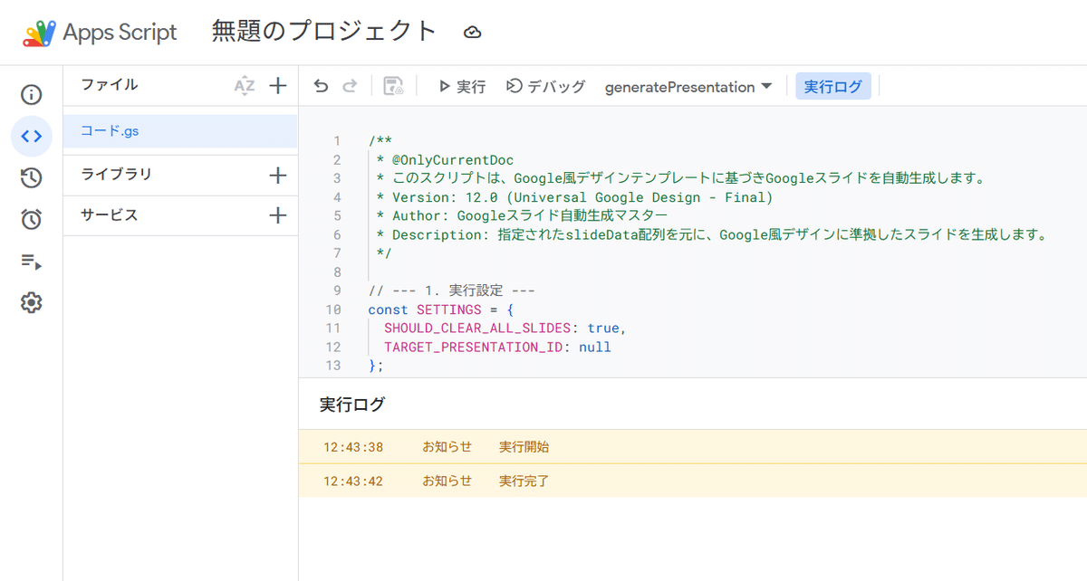Select the コード.gs file
Image resolution: width=1087 pixels, height=581 pixels.
click(x=110, y=131)
